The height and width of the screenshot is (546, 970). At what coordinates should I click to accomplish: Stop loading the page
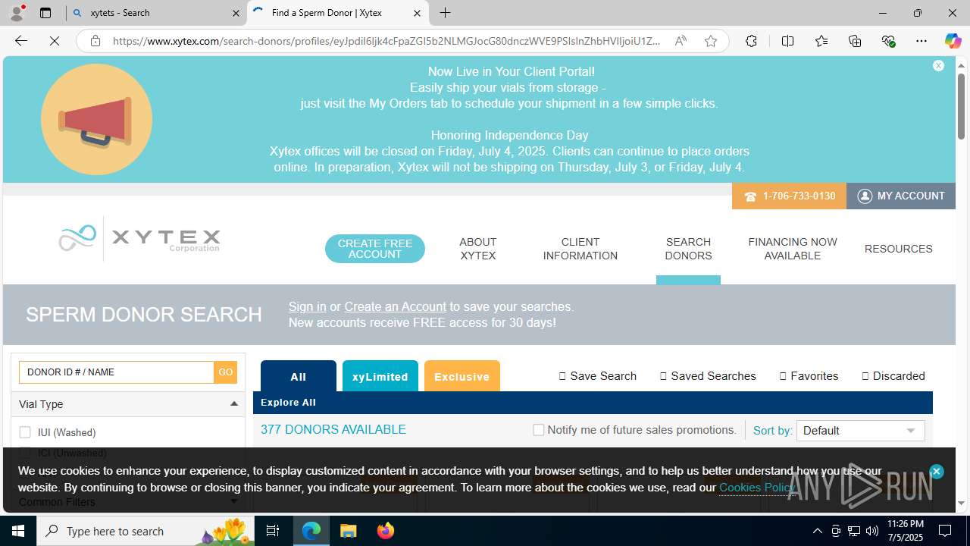point(55,41)
